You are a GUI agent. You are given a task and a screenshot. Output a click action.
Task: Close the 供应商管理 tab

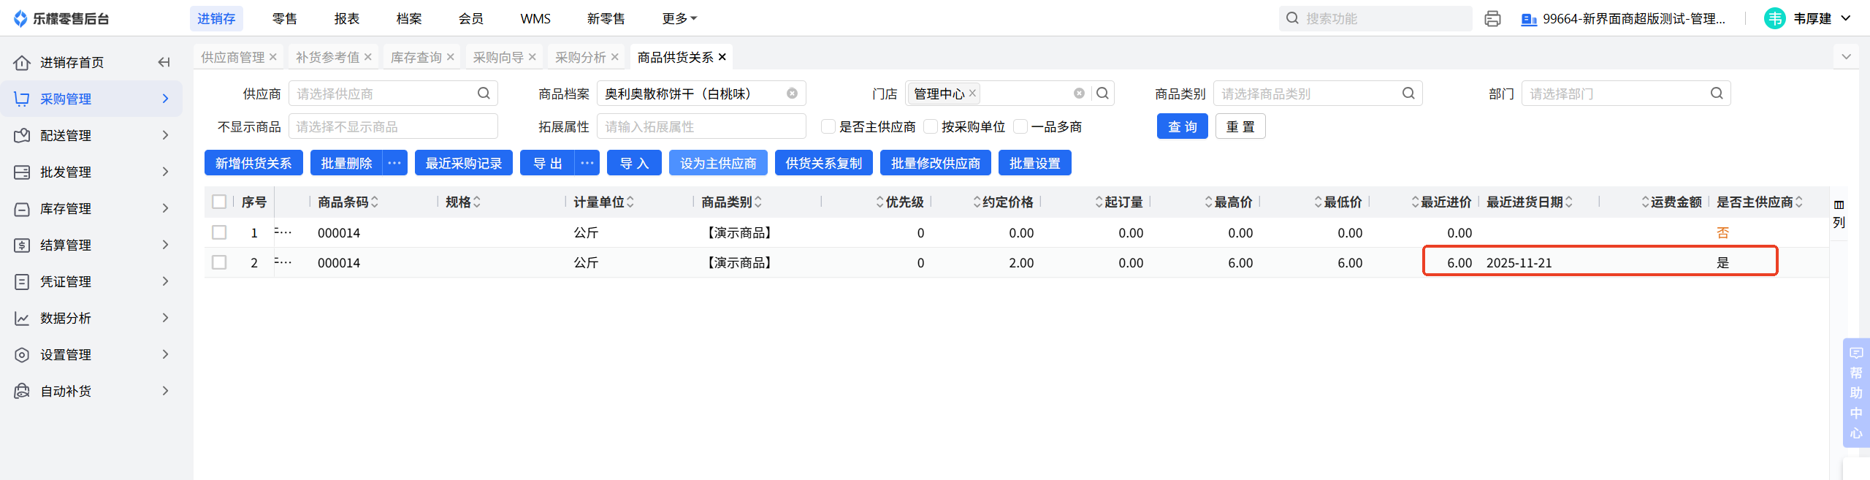[x=272, y=57]
